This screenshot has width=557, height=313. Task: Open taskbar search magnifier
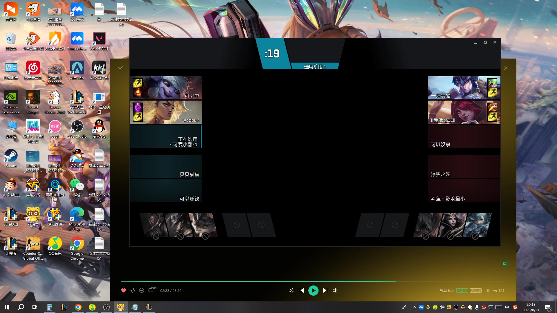pos(21,307)
